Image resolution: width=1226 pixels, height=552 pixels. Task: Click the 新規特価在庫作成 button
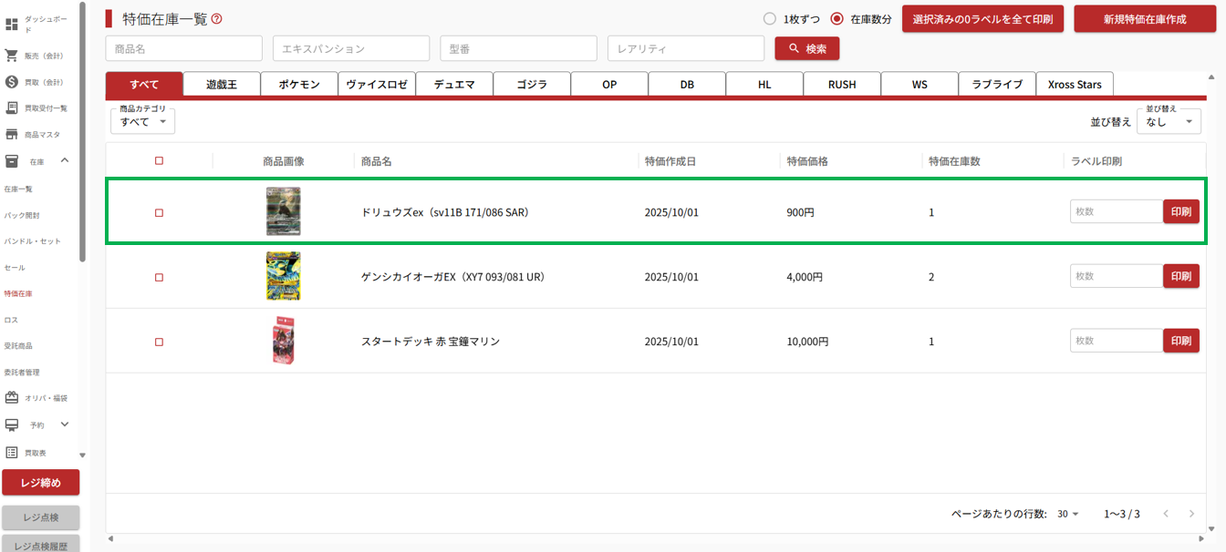[1144, 19]
